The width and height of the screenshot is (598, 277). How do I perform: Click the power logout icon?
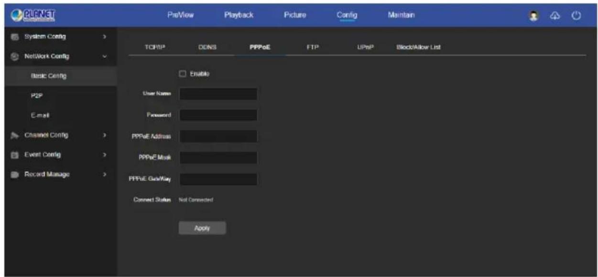coord(576,15)
